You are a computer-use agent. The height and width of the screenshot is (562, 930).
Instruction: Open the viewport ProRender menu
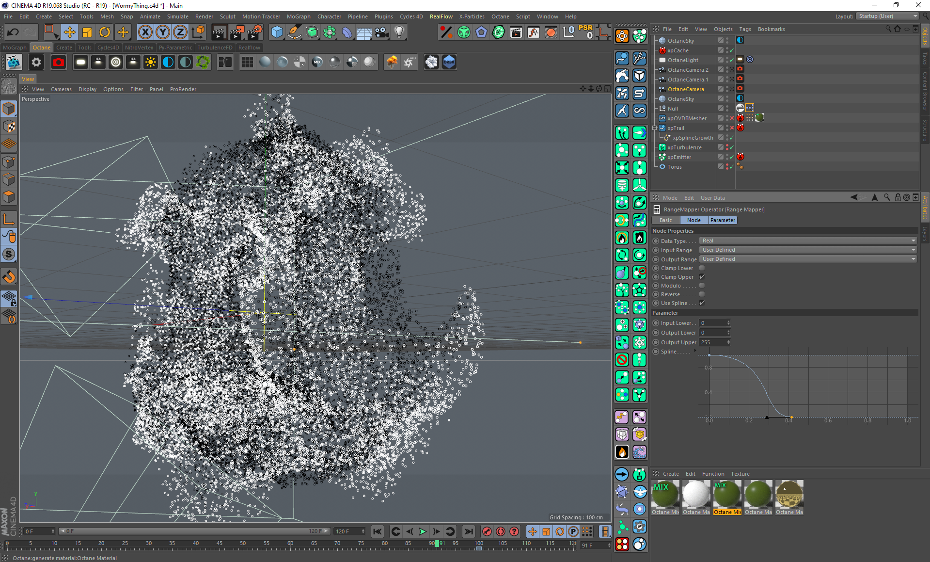pyautogui.click(x=183, y=89)
